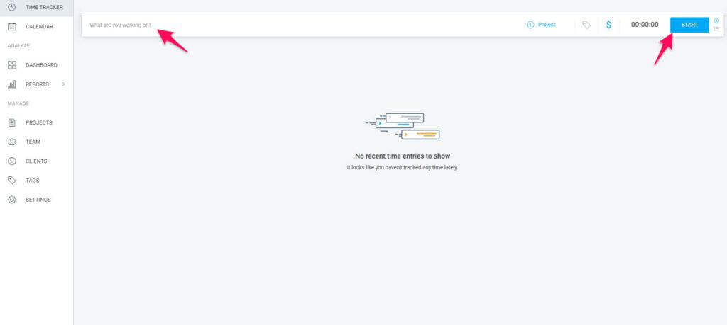This screenshot has width=727, height=325.
Task: Open the Calendar icon in sidebar
Action: coord(12,27)
